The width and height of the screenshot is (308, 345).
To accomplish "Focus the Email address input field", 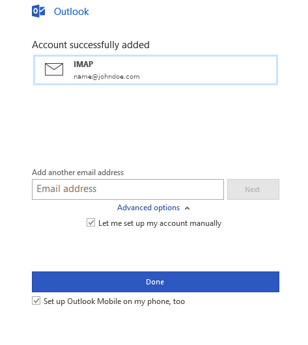I will (128, 189).
